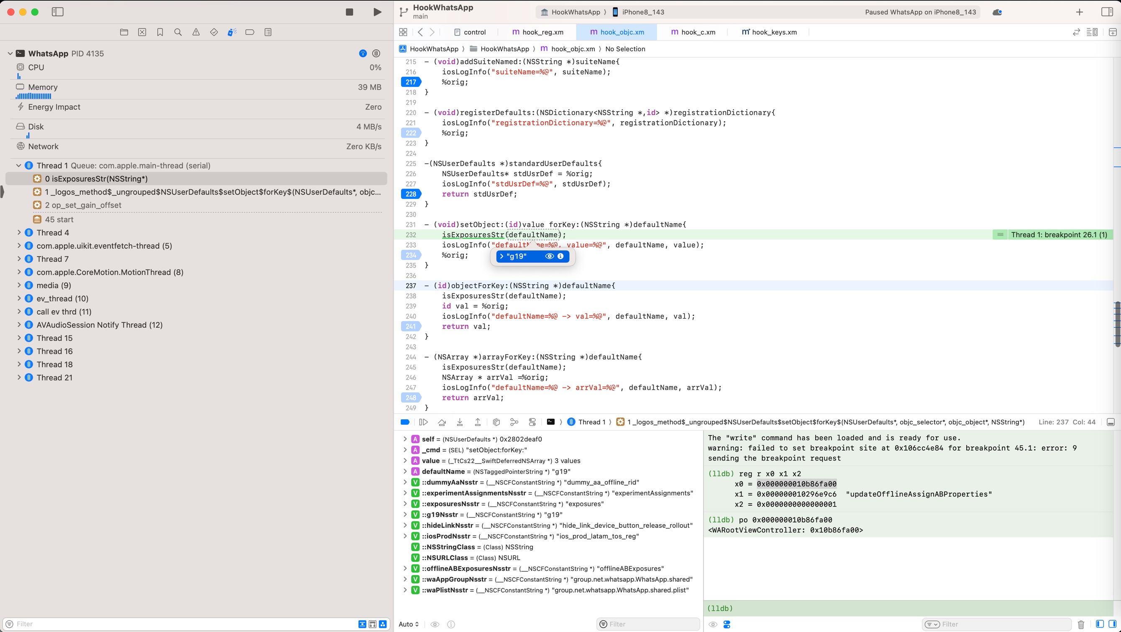Screen dimensions: 1121x632
Task: Toggle the disabled breakpoint on line 248
Action: point(410,398)
